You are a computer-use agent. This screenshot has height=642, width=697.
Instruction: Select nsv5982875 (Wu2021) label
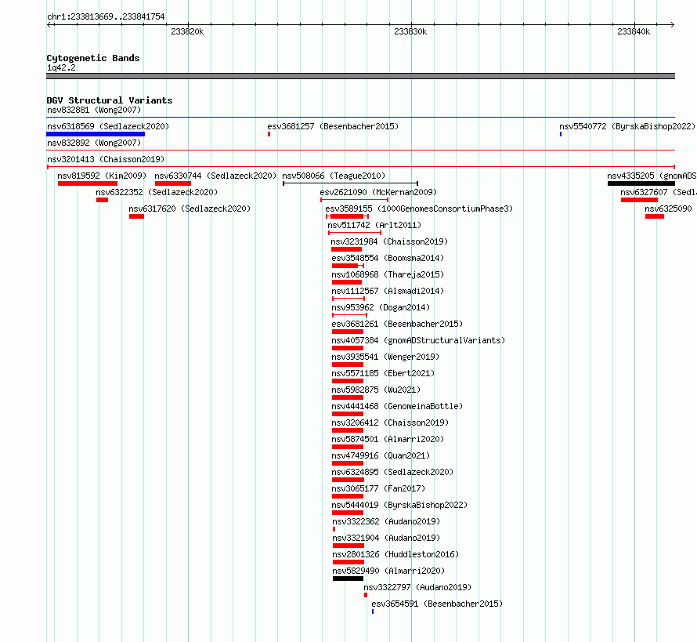click(x=376, y=390)
